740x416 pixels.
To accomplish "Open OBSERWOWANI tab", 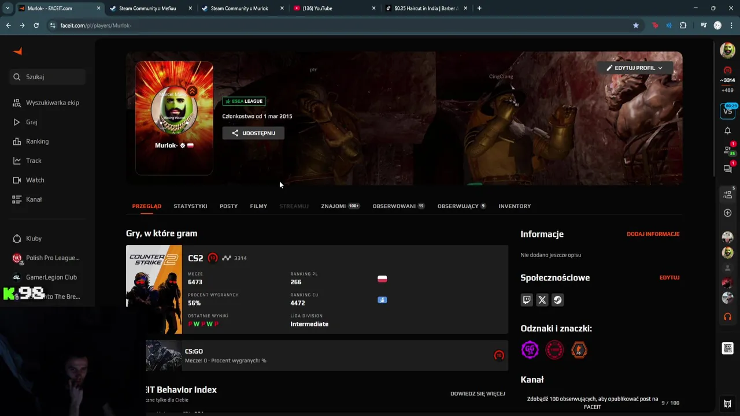I will click(398, 206).
